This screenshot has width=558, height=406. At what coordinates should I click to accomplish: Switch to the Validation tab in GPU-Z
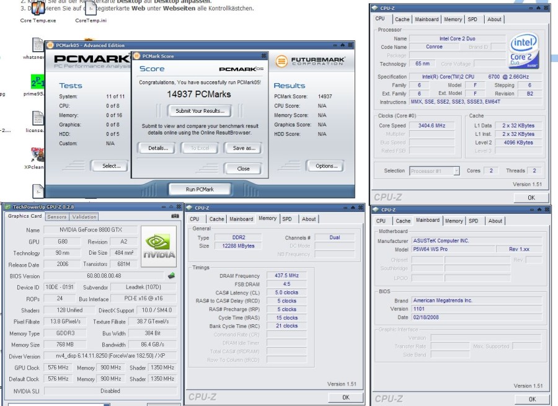(x=84, y=217)
